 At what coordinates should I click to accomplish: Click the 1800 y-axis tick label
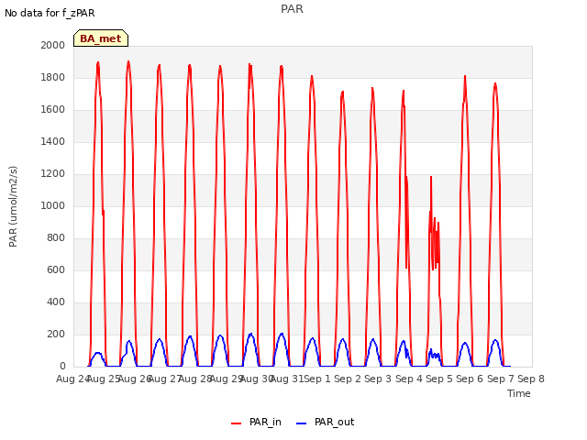click(53, 77)
